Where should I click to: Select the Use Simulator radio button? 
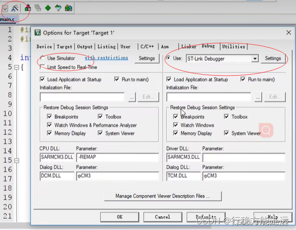[42, 58]
